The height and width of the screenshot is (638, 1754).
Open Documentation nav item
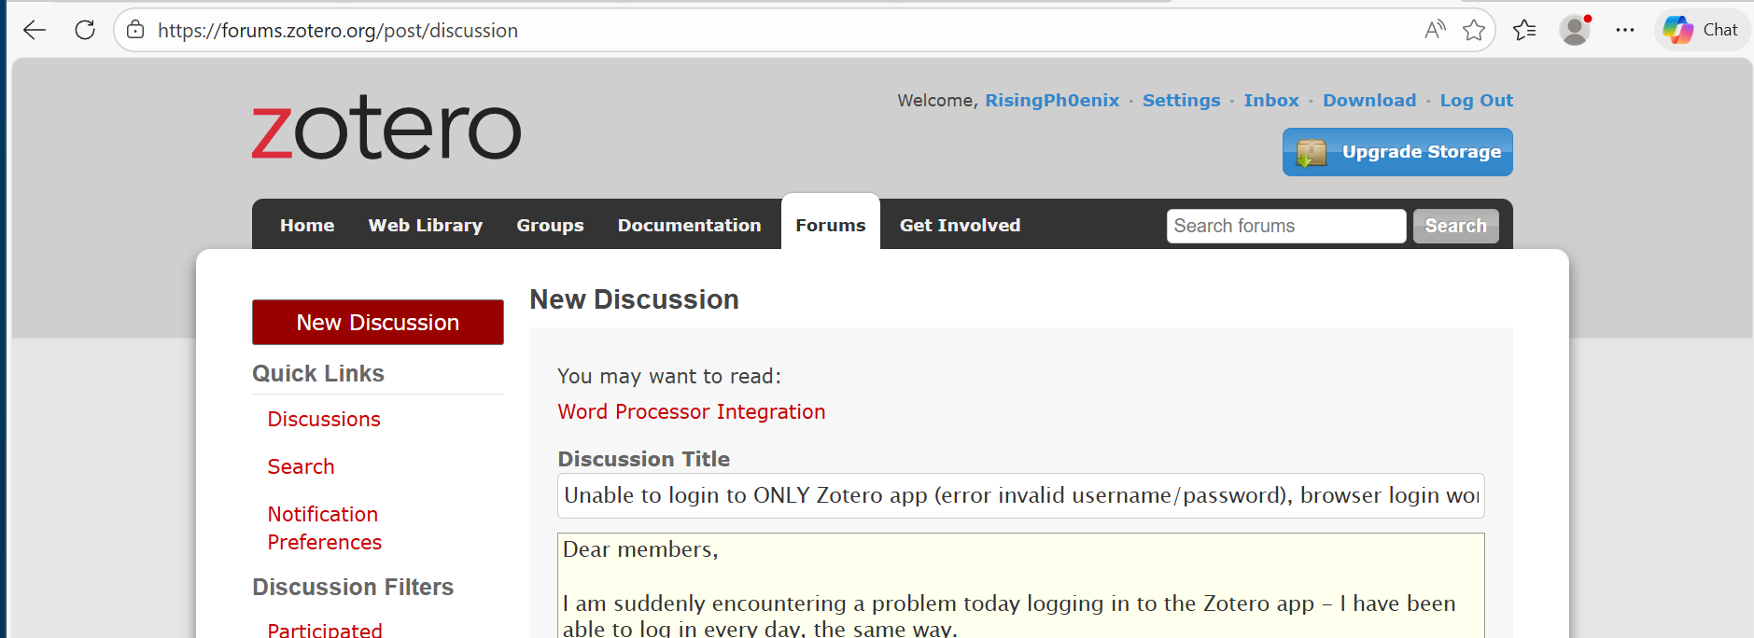point(690,225)
